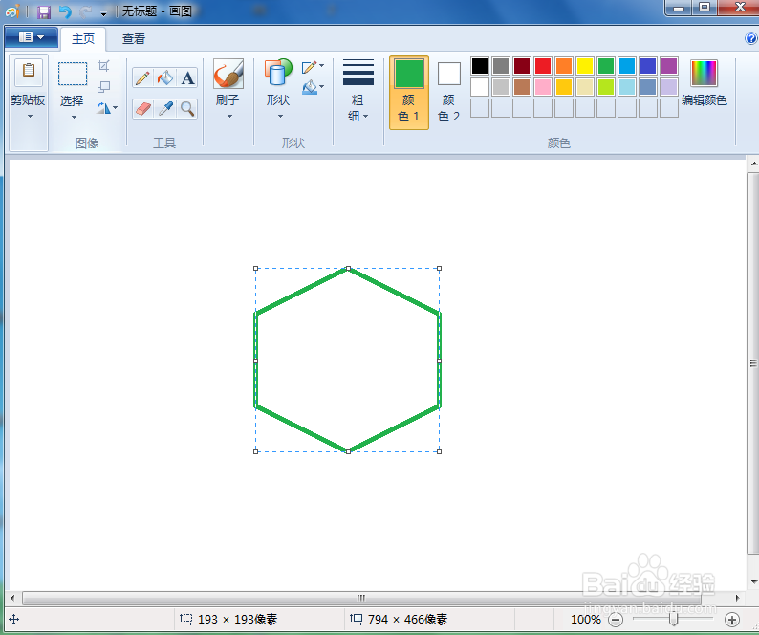Pick the purple color swatch
The width and height of the screenshot is (759, 635).
669,66
